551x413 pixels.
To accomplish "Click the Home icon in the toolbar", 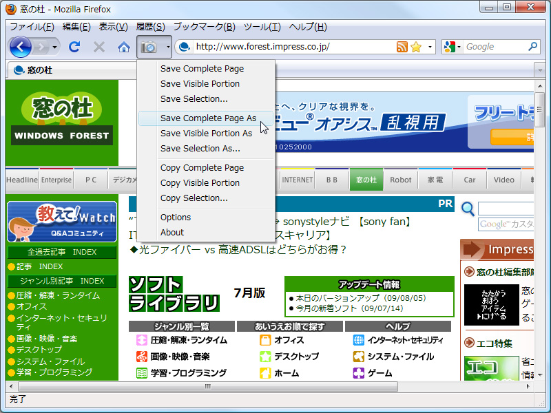I will (123, 47).
